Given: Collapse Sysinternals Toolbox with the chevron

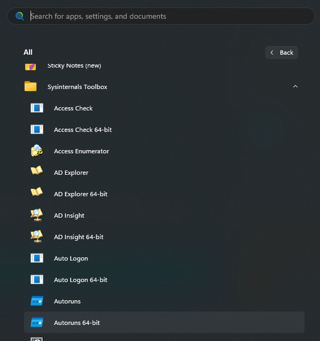Looking at the screenshot, I should (x=295, y=86).
